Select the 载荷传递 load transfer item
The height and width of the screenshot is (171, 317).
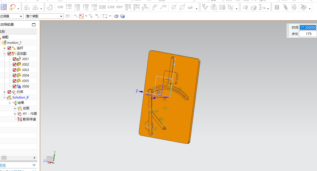point(29,119)
